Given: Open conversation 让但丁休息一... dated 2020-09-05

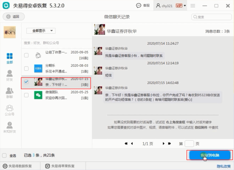Looking at the screenshot, I should pos(57,55).
